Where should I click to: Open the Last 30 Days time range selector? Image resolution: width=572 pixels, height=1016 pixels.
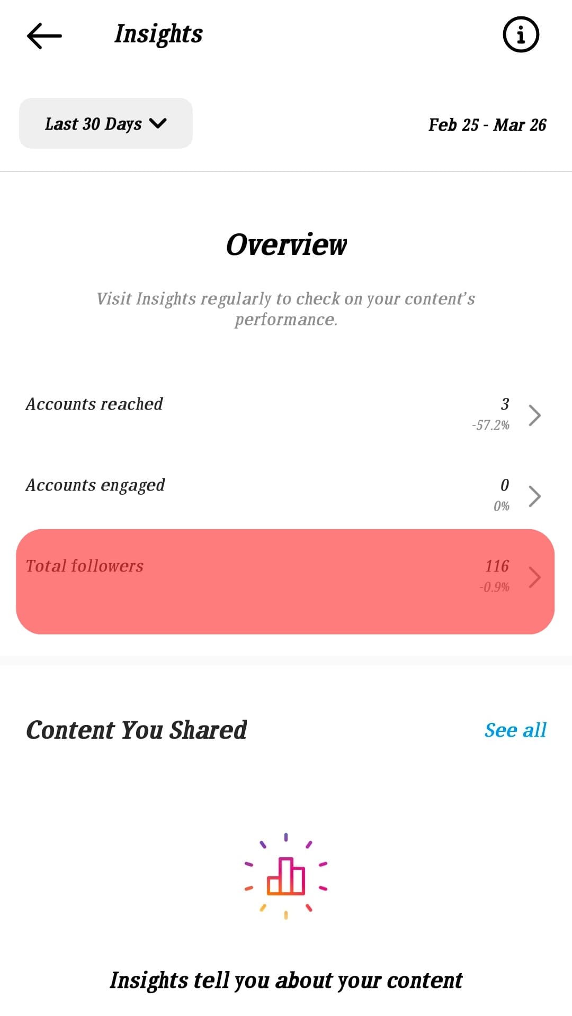pos(105,123)
